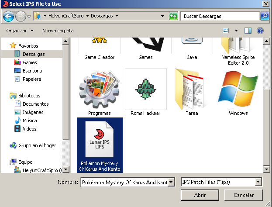Open the Programas folder icon
This screenshot has height=207, width=272.
[x=99, y=89]
